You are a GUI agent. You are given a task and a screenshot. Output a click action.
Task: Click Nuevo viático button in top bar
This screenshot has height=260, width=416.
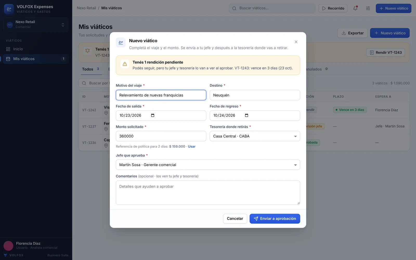pyautogui.click(x=393, y=8)
